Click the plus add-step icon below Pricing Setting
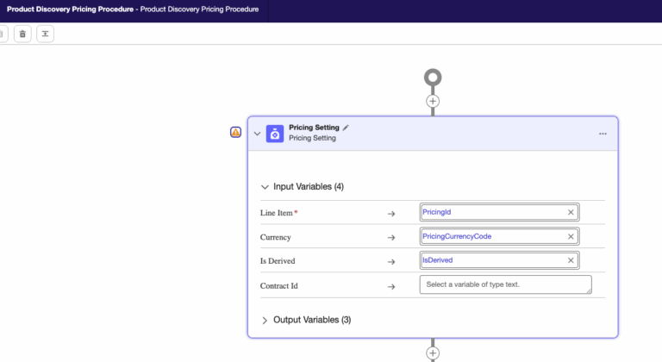Image resolution: width=662 pixels, height=362 pixels. [x=433, y=353]
